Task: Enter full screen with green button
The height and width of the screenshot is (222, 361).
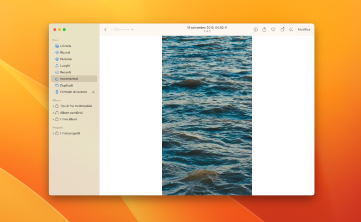Action: [64, 30]
